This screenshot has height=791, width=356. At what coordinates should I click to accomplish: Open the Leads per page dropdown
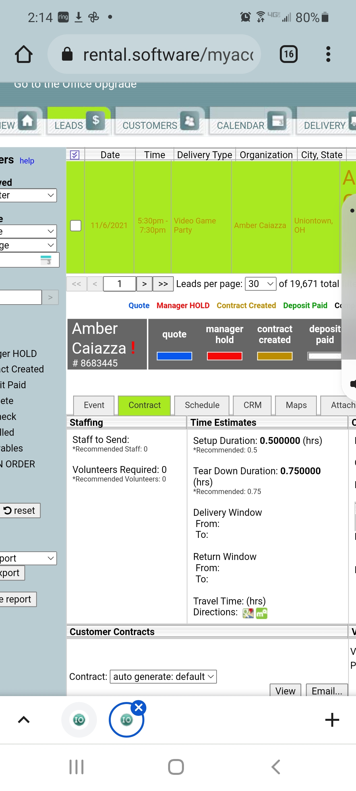coord(261,284)
